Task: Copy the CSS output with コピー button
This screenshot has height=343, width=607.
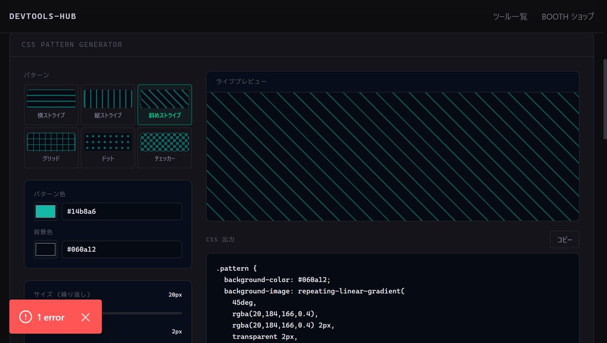Action: pyautogui.click(x=564, y=240)
